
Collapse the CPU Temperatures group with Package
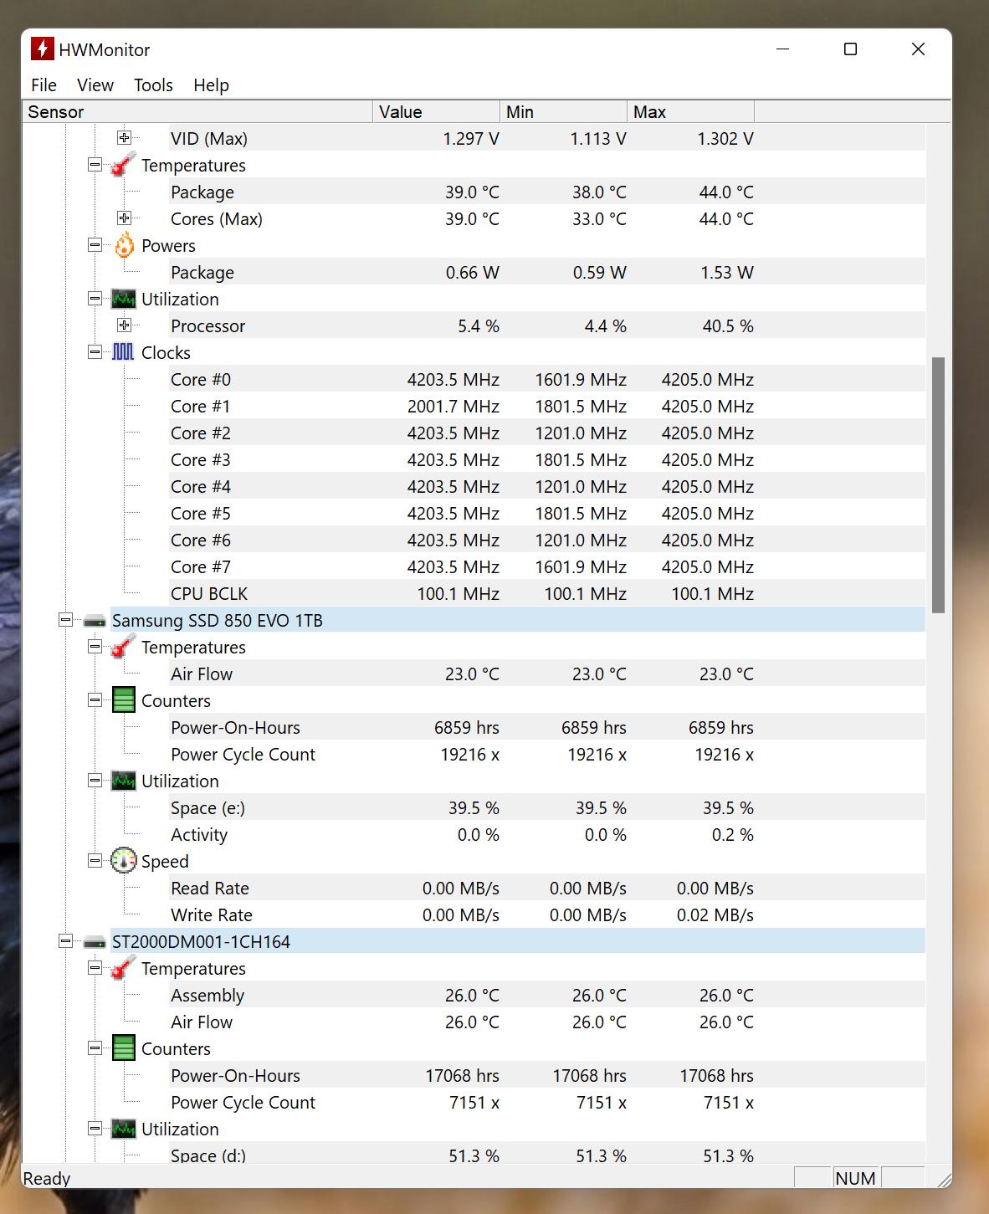click(95, 165)
